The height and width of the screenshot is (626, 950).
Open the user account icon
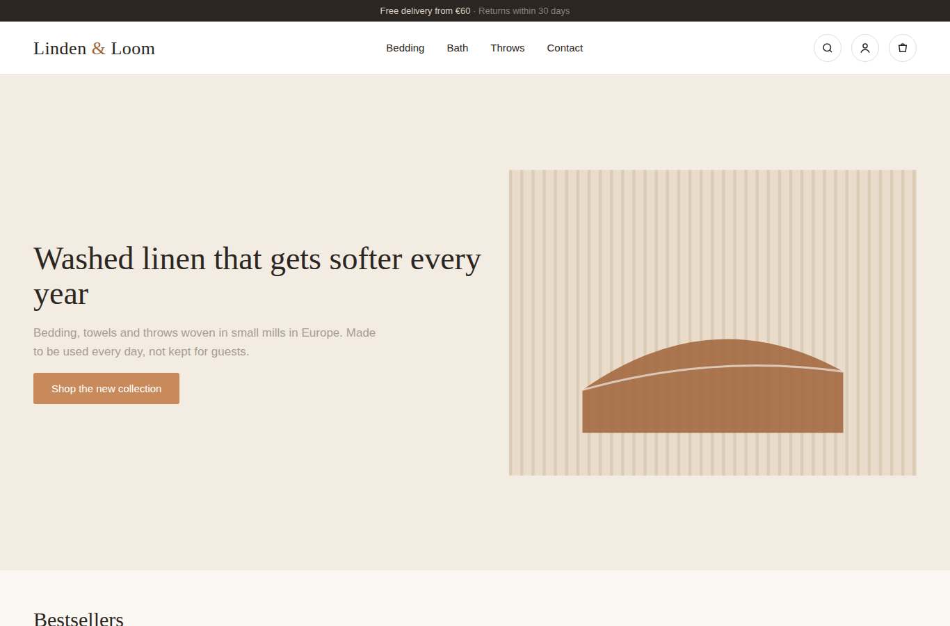(865, 48)
